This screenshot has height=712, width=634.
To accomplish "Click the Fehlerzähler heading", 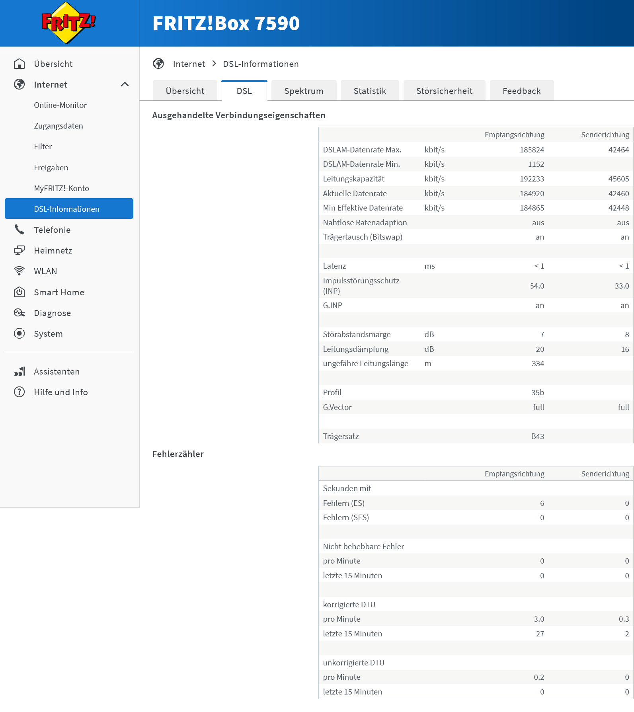I will point(178,454).
